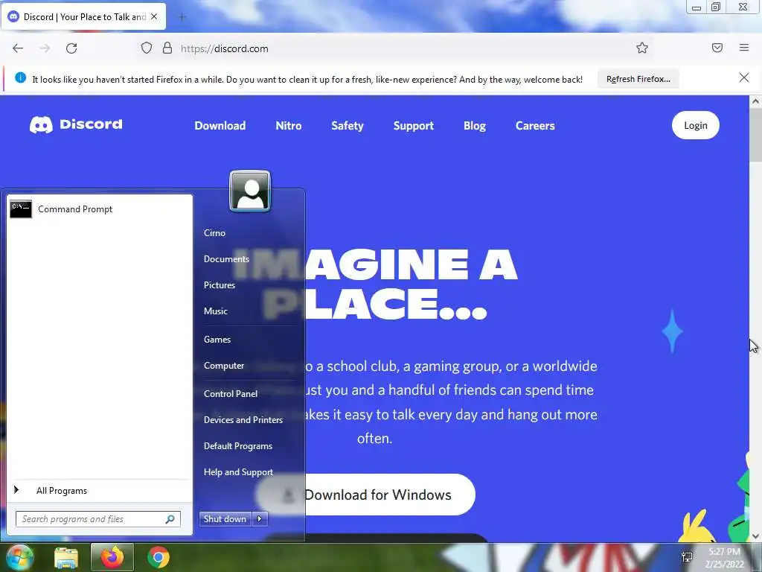Open Devices and Printers from Start menu

click(243, 420)
